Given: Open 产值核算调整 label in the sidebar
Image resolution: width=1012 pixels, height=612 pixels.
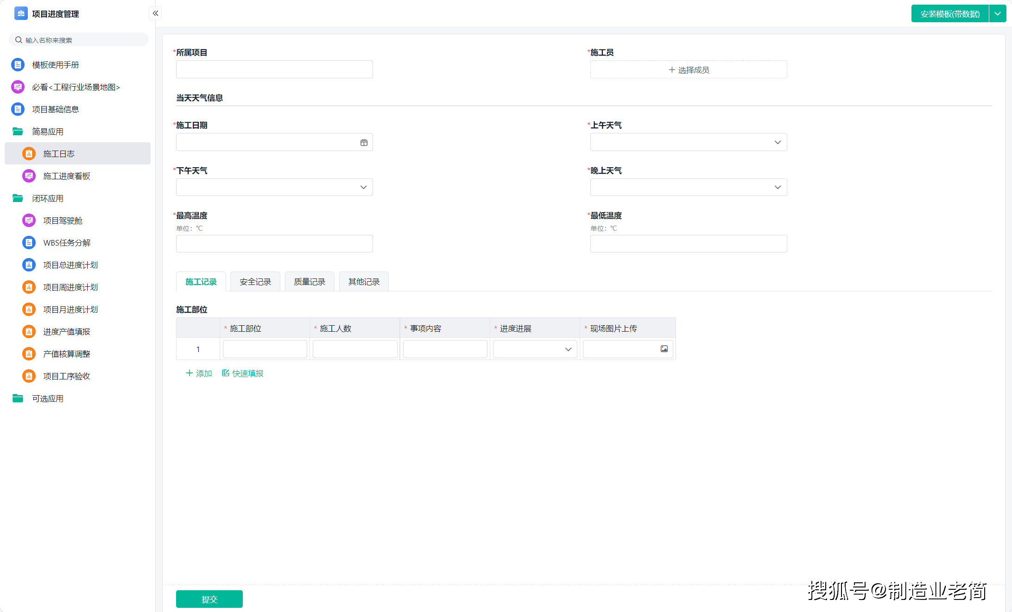Looking at the screenshot, I should [67, 354].
